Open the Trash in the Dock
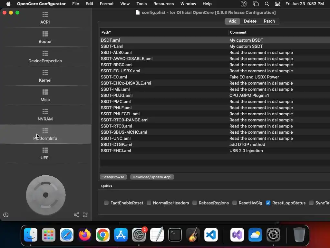The image size is (330, 248). pos(299,235)
